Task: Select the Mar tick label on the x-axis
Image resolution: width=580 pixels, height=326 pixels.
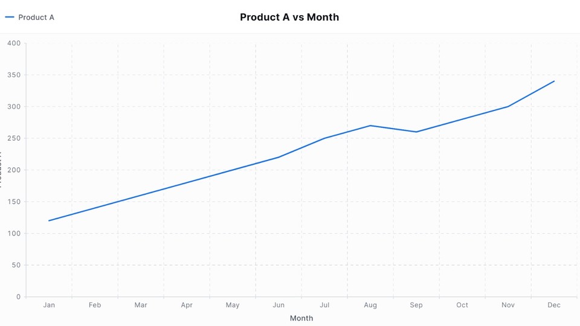Action: 141,305
